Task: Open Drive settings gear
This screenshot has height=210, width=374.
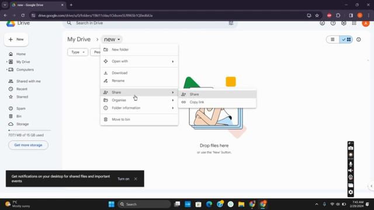Action: pos(344,23)
